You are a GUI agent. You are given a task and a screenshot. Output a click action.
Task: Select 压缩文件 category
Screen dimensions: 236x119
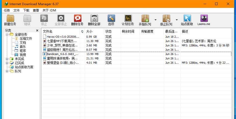coord(26,38)
